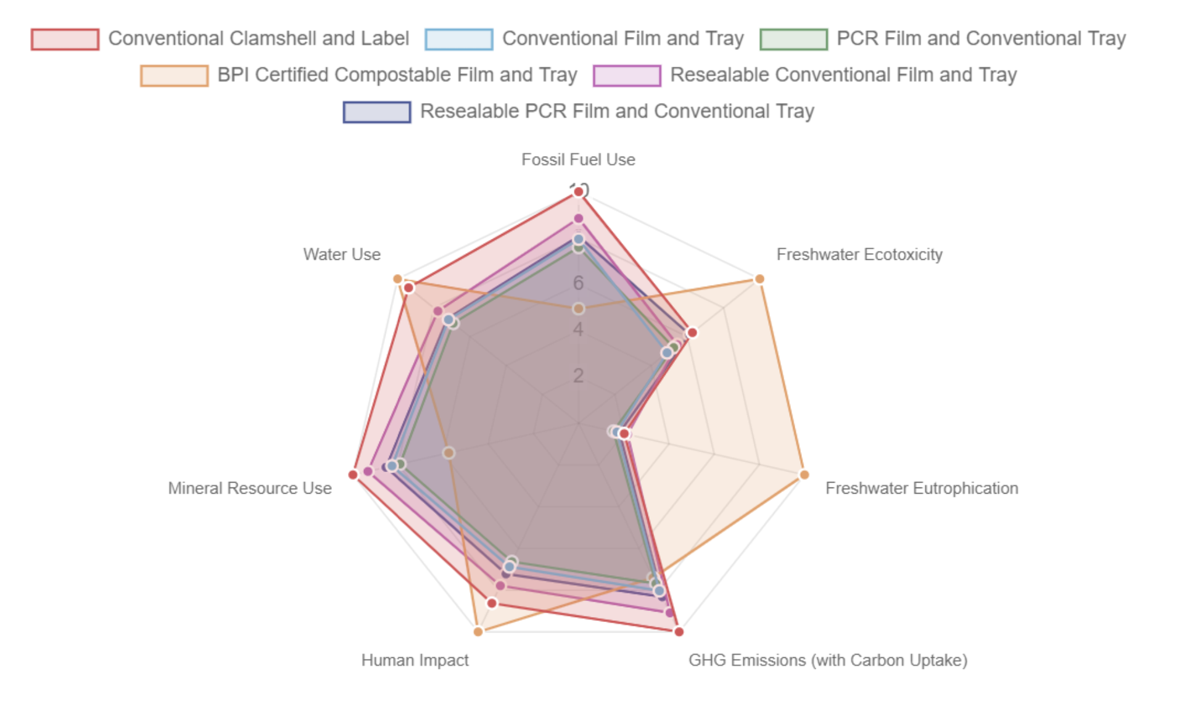
Task: Hide the Resealable Conventional Film and Tray series label
Action: [x=843, y=75]
